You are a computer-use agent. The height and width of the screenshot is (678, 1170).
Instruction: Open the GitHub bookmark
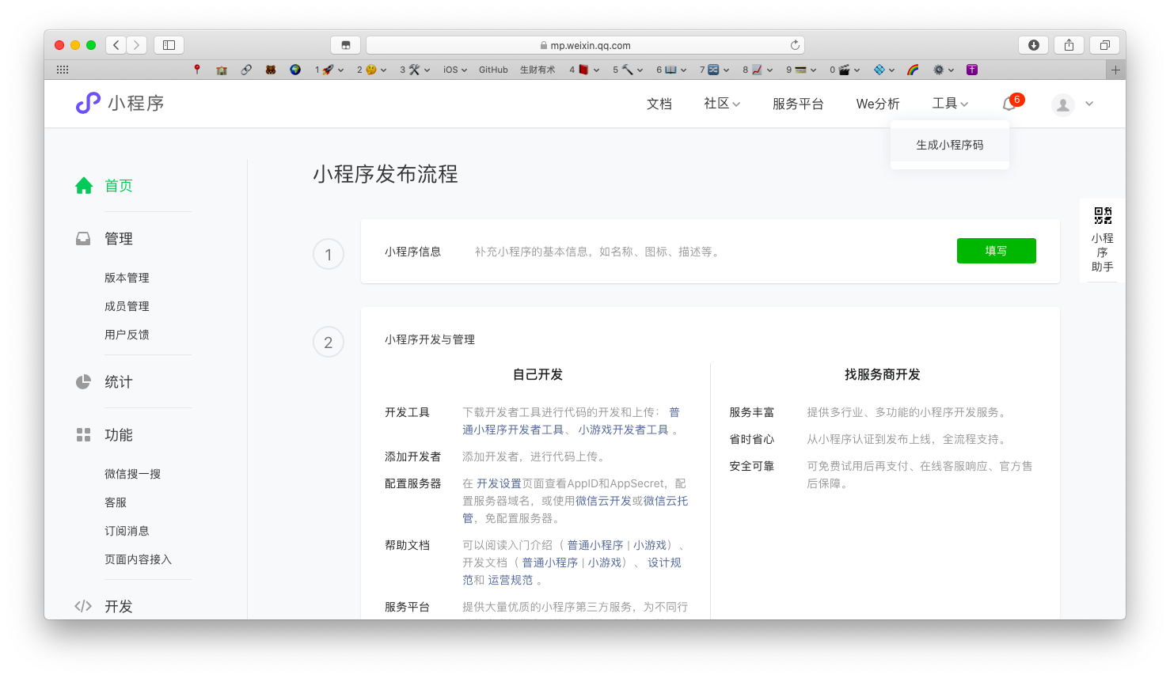(493, 70)
